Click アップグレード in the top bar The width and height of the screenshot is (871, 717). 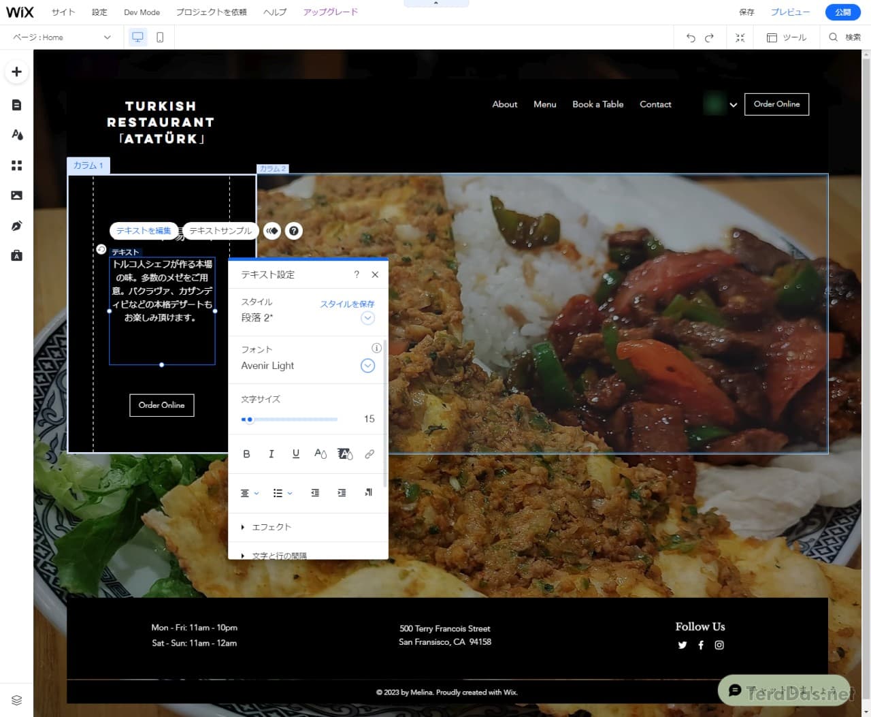[331, 12]
